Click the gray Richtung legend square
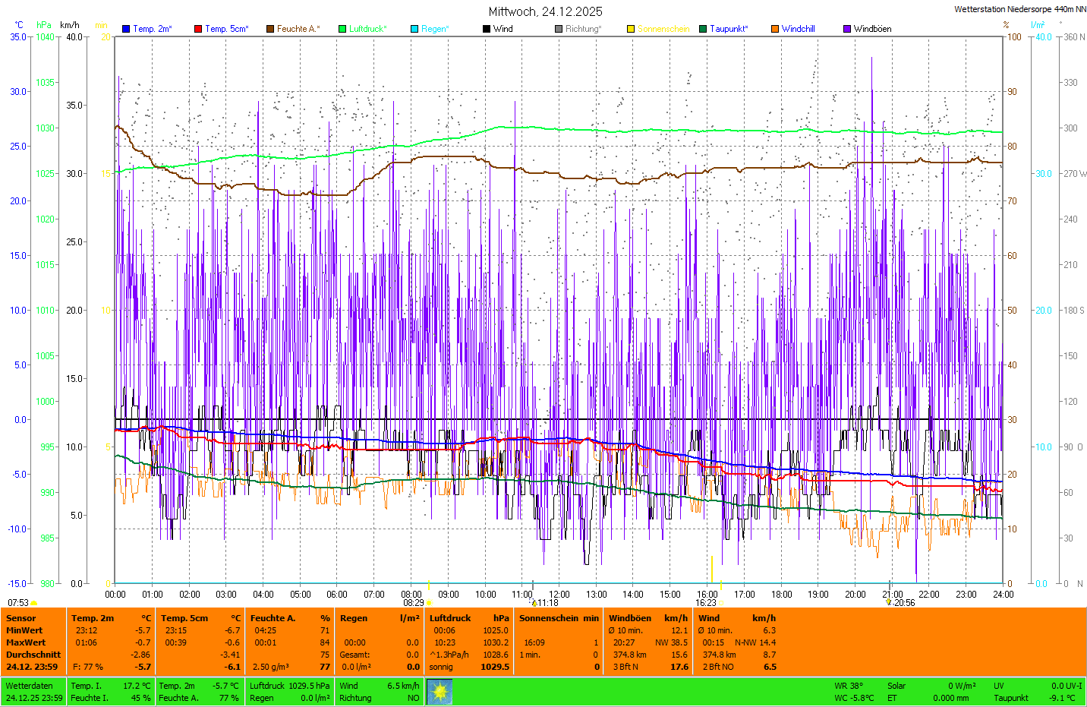 [x=559, y=29]
